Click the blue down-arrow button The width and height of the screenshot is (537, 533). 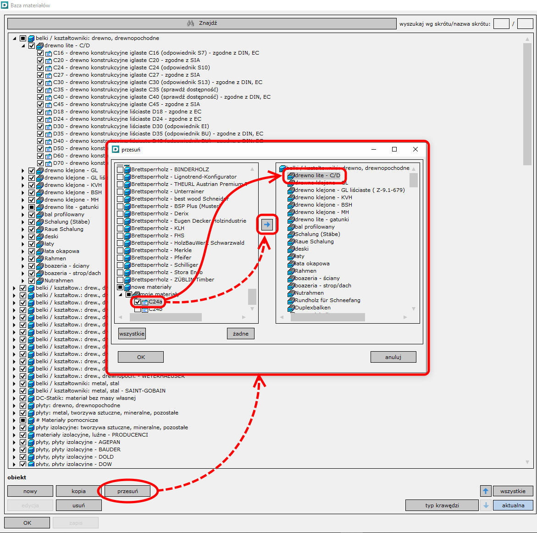(486, 505)
